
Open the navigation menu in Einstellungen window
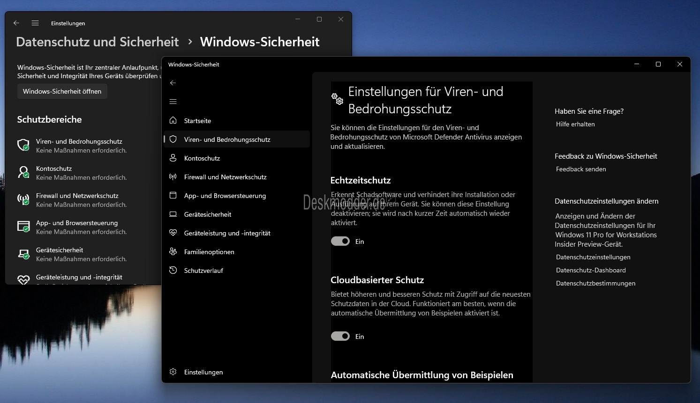(x=35, y=23)
